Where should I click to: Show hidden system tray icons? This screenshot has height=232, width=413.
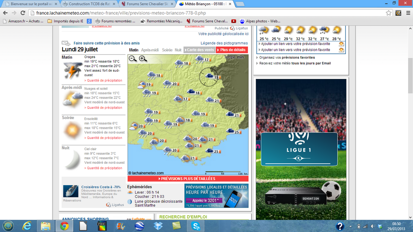point(351,226)
